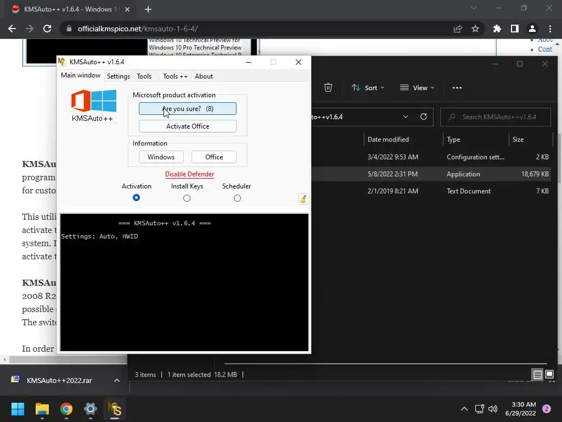562x422 pixels.
Task: Click the Search KMSAuto++v1.6.4 field
Action: pos(496,117)
